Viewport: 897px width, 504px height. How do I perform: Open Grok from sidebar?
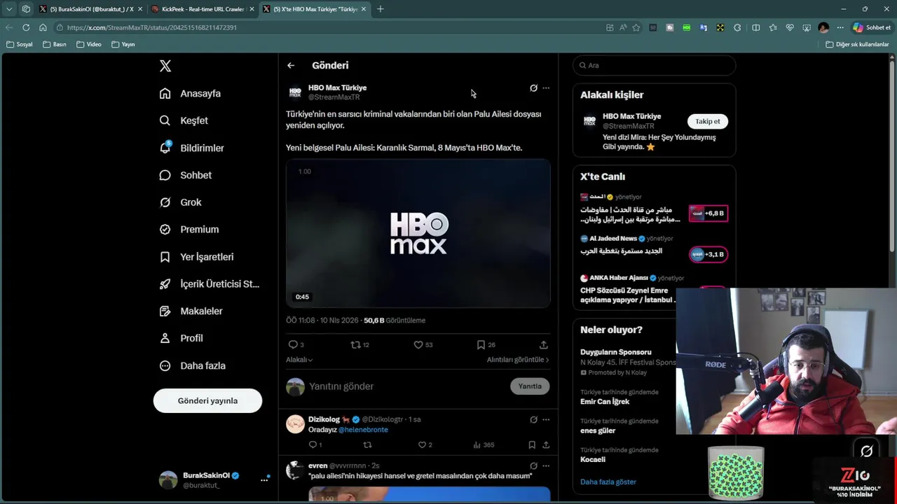(181, 202)
